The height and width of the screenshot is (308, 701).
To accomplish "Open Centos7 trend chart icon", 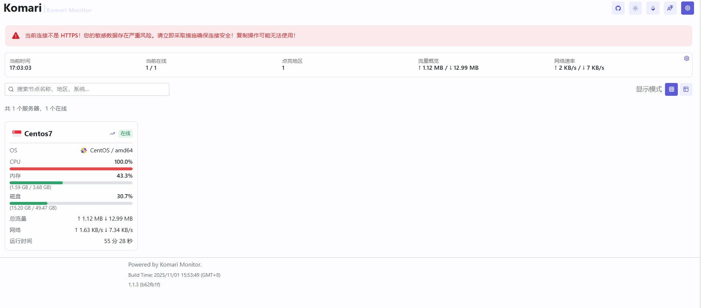I will 112,134.
